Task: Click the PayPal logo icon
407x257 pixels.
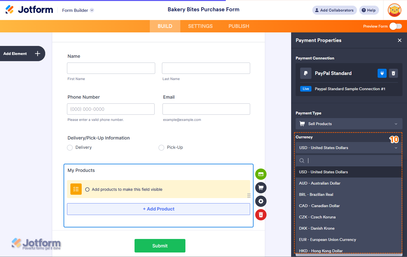Action: coord(306,73)
